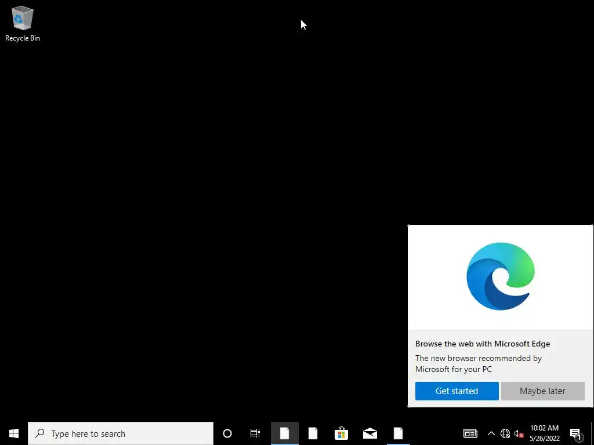Image resolution: width=594 pixels, height=445 pixels.
Task: Launch Cortana from the taskbar circle
Action: tap(227, 433)
